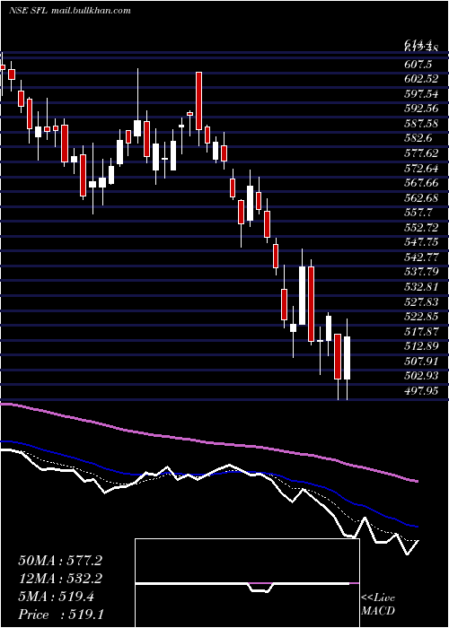This screenshot has width=449, height=628.
Task: Click the 567.66 price axis label
Action: pyautogui.click(x=421, y=183)
